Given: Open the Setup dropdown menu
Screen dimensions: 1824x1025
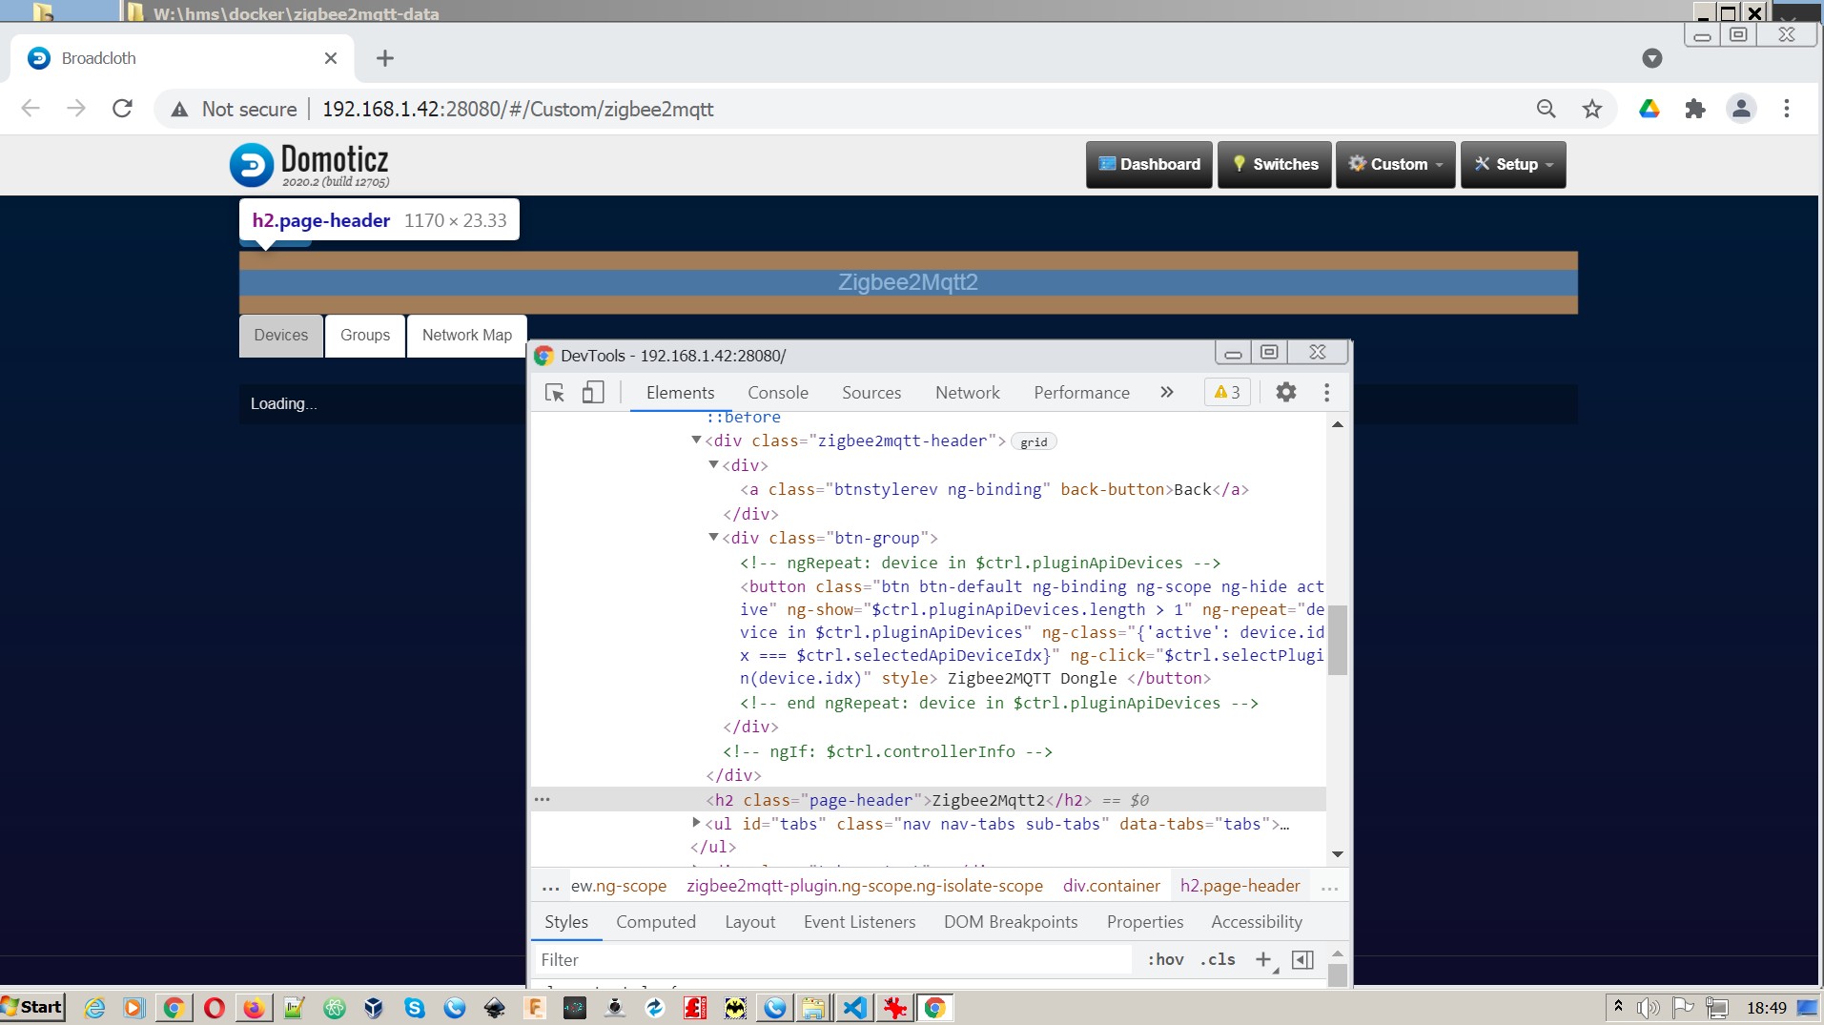Looking at the screenshot, I should pos(1512,164).
